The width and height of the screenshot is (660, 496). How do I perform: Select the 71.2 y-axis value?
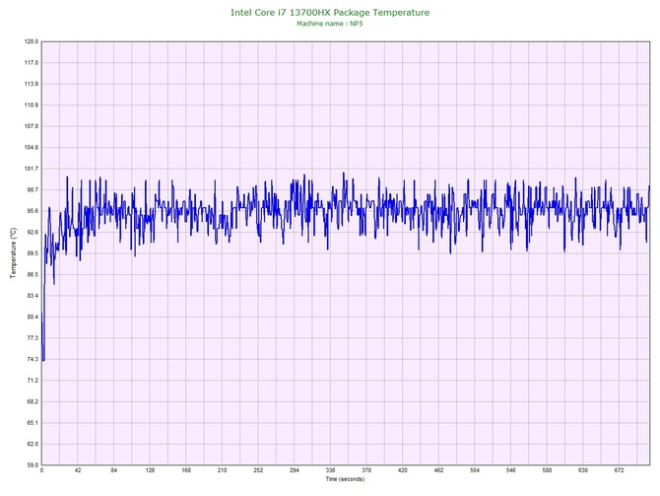pyautogui.click(x=33, y=381)
